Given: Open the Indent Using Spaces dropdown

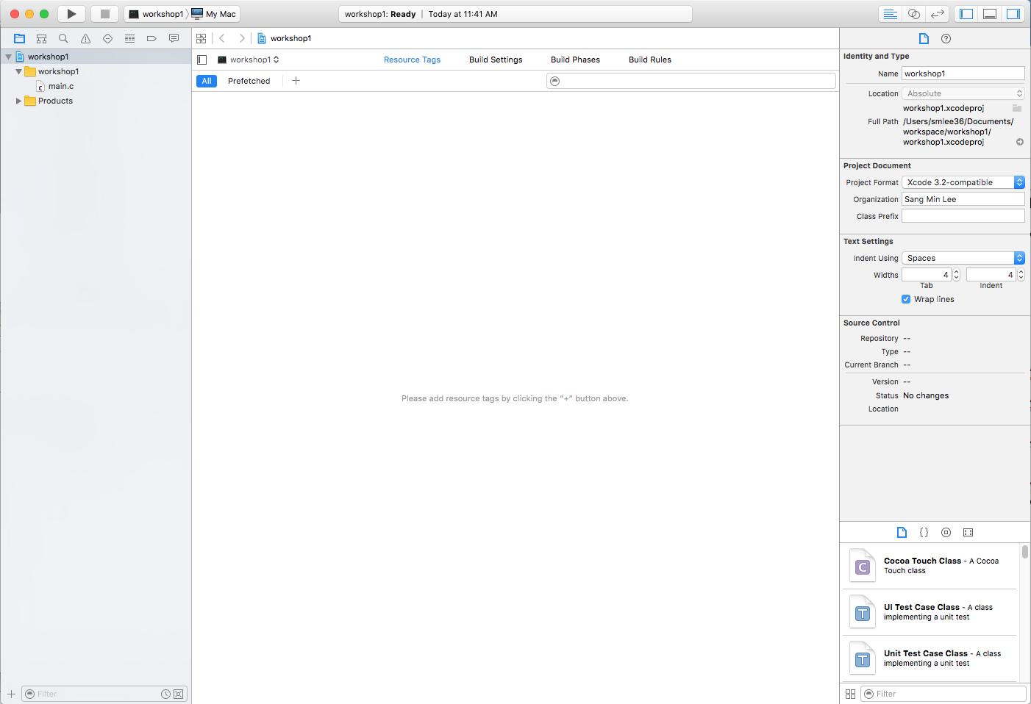Looking at the screenshot, I should click(x=963, y=258).
